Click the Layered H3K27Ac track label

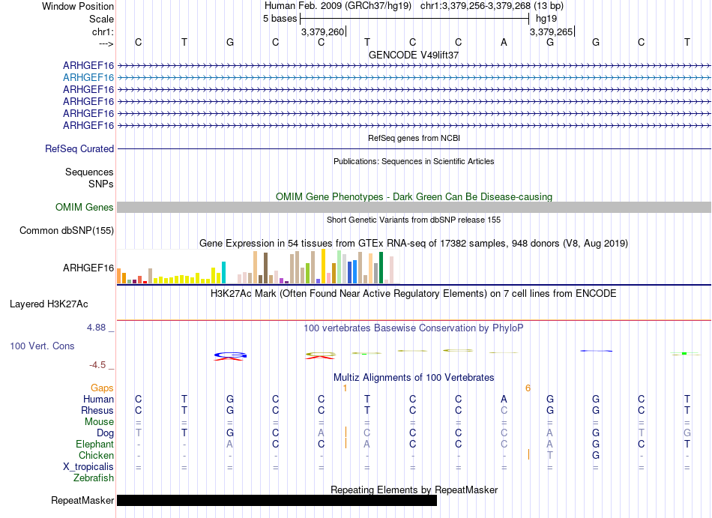pos(49,304)
